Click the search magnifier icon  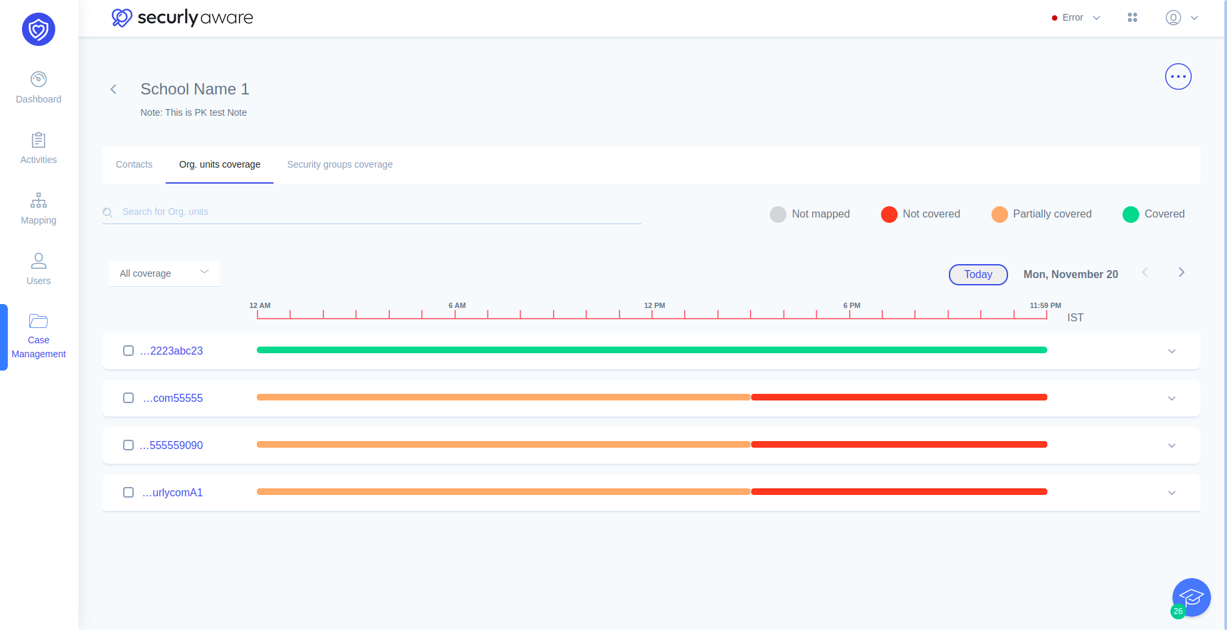[x=107, y=212]
